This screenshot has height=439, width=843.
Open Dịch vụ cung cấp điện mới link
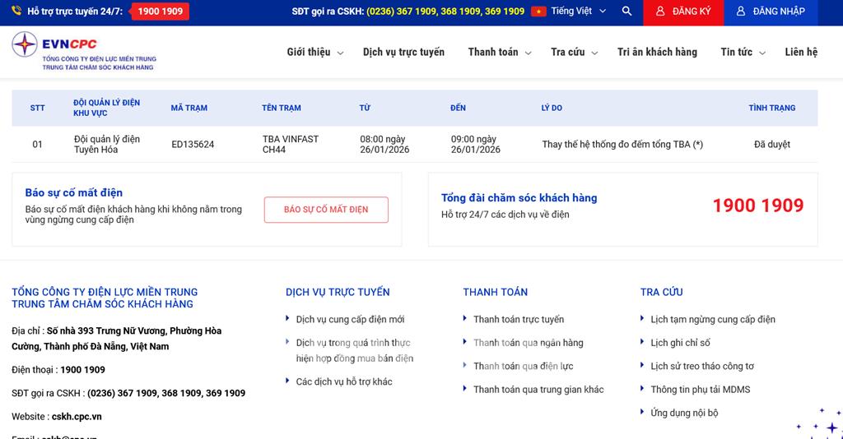coord(350,319)
